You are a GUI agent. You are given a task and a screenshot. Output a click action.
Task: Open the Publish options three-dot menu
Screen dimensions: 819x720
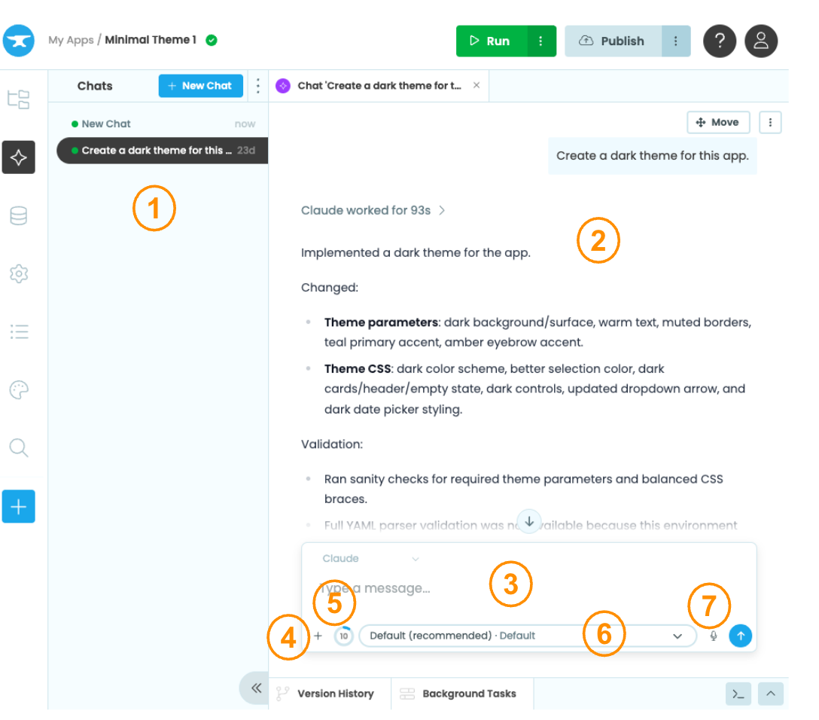click(x=676, y=41)
